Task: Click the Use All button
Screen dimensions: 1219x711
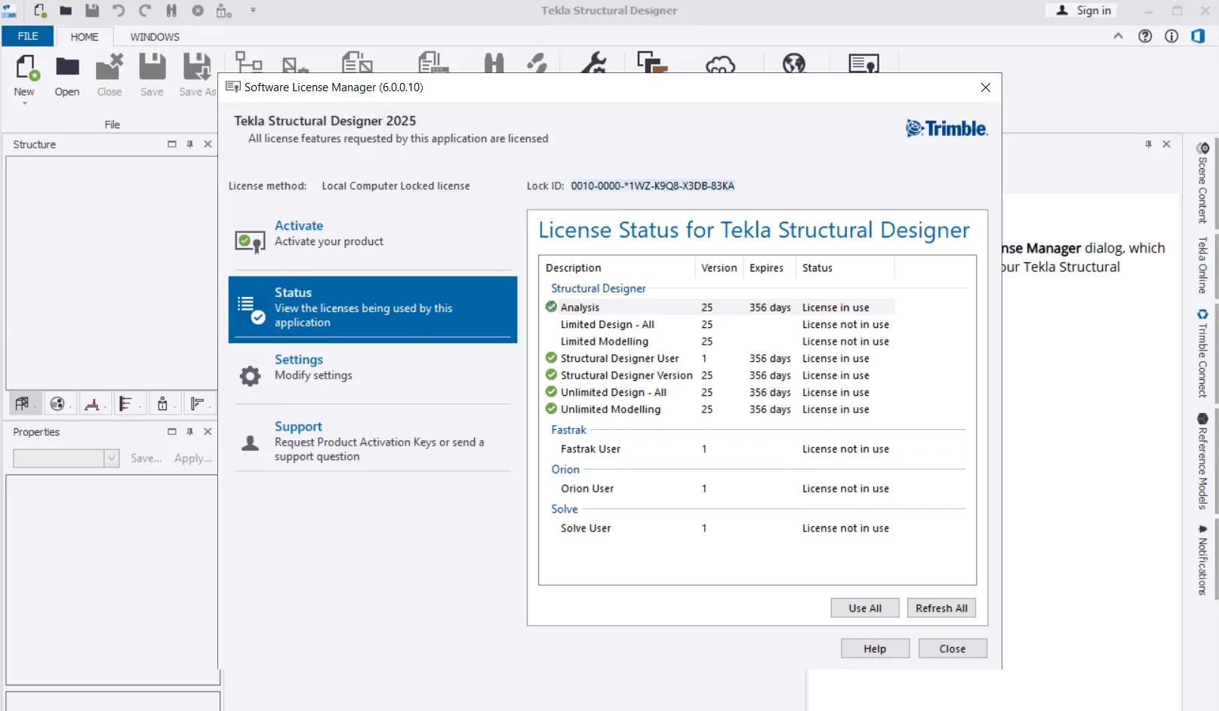Action: point(865,608)
